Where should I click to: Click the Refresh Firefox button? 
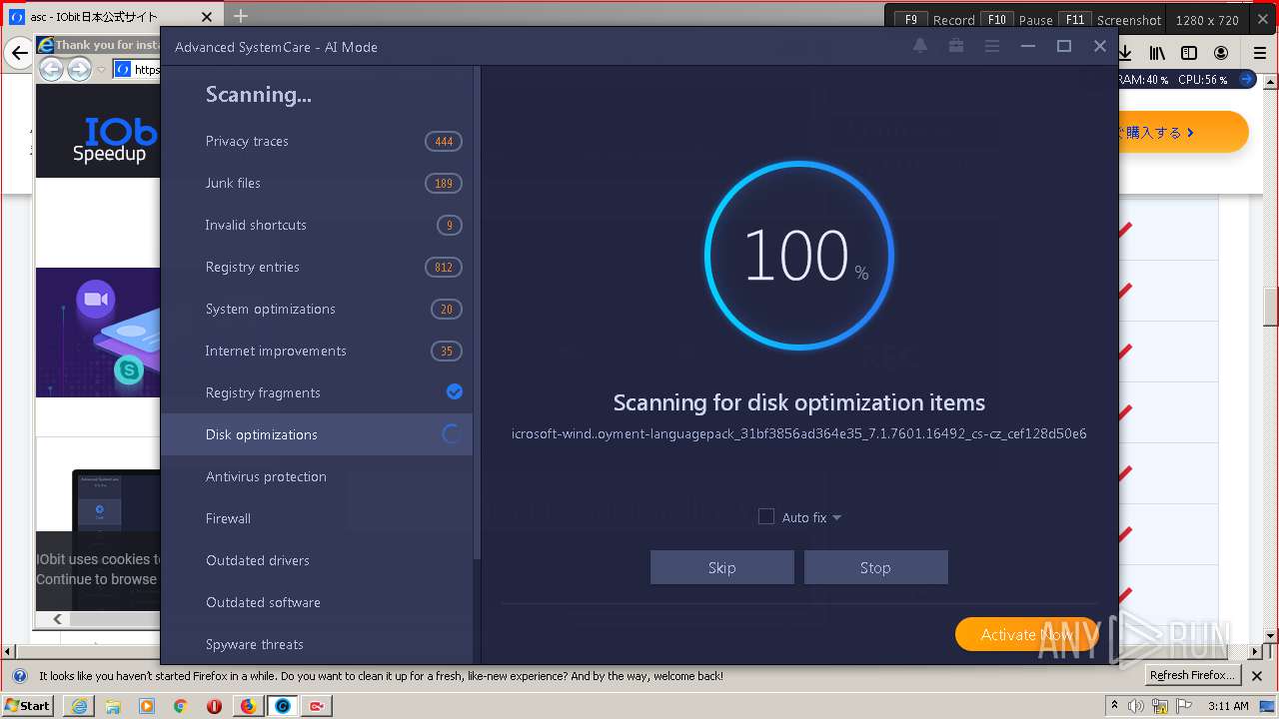(1192, 675)
